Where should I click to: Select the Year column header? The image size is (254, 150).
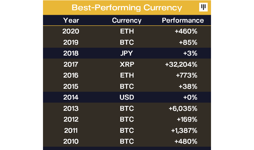tap(71, 20)
